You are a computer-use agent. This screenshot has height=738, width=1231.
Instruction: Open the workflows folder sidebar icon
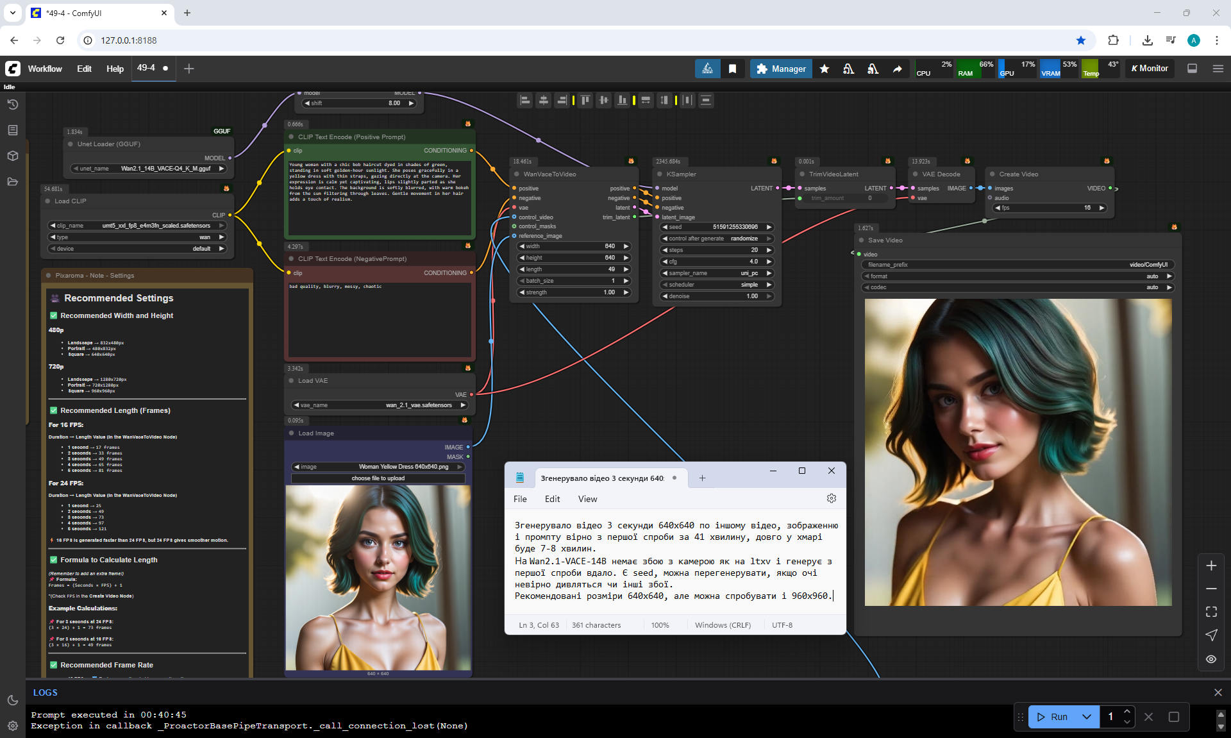[12, 181]
